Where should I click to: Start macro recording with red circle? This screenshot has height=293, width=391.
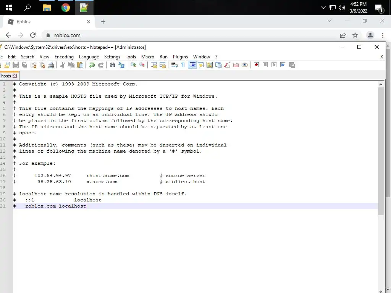[x=256, y=65]
